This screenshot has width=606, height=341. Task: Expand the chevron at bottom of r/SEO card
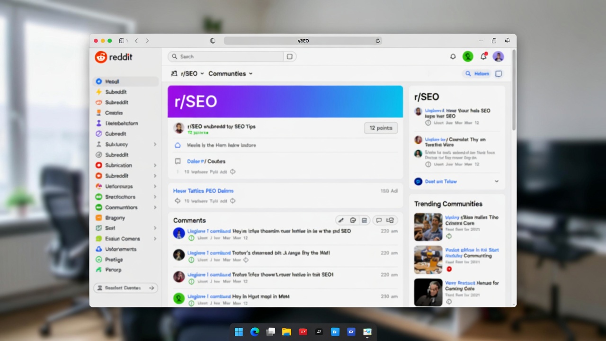click(x=496, y=181)
